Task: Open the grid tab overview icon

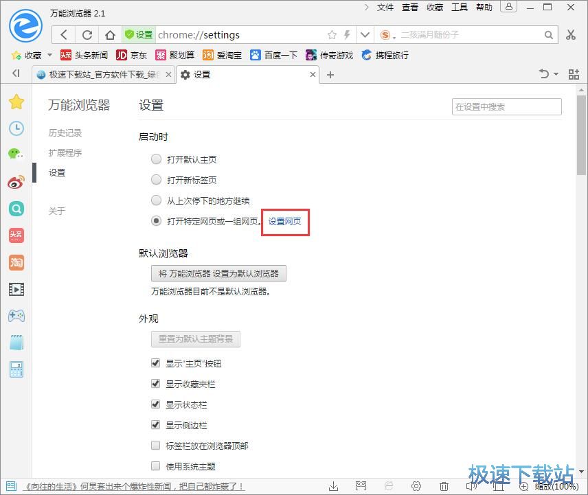Action: point(574,74)
